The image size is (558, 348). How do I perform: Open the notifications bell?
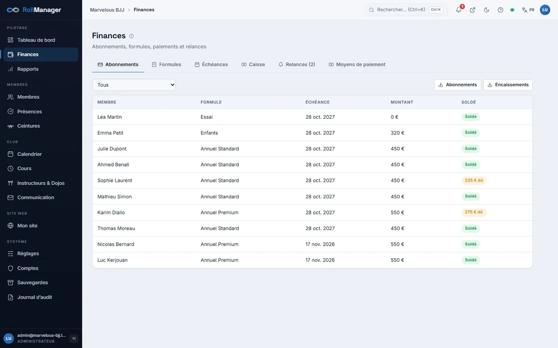pyautogui.click(x=459, y=10)
